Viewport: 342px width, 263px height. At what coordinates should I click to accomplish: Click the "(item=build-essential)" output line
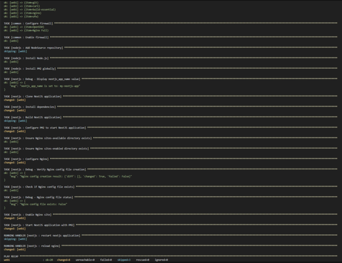click(30, 10)
